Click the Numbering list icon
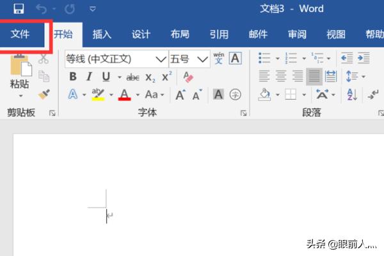 pos(291,58)
